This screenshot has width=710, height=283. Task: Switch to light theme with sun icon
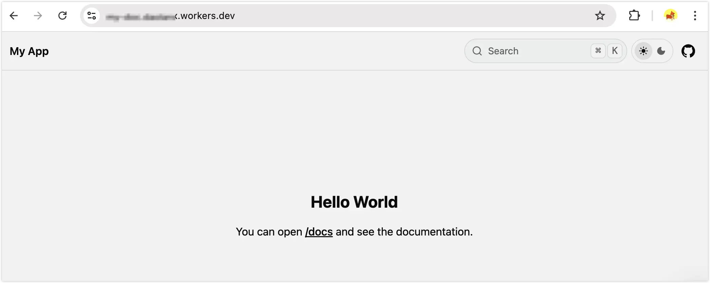[643, 51]
